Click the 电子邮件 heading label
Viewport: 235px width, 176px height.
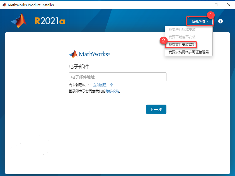pos(79,67)
